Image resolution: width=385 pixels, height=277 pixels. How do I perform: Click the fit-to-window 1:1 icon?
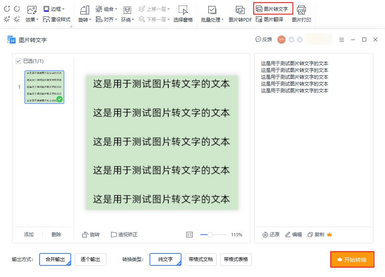190,235
